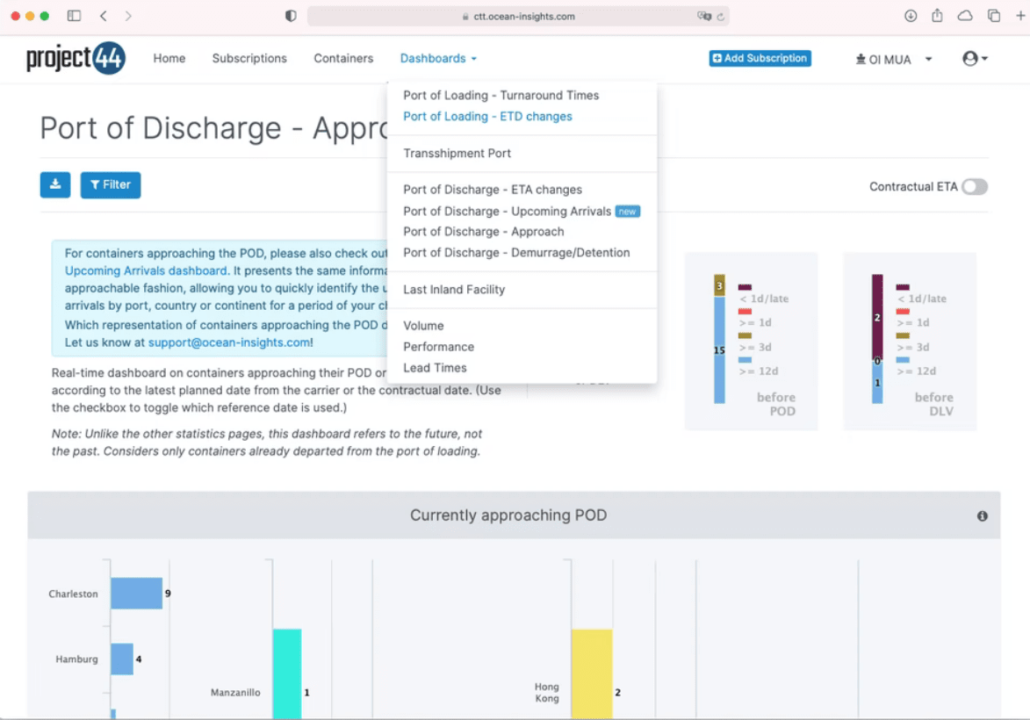Open a new tab with the plus icon
The width and height of the screenshot is (1030, 720).
pos(1020,15)
